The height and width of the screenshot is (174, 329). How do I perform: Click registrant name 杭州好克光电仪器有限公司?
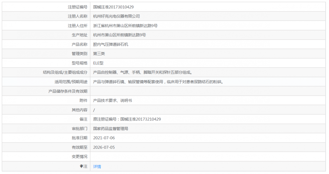pyautogui.click(x=117, y=16)
